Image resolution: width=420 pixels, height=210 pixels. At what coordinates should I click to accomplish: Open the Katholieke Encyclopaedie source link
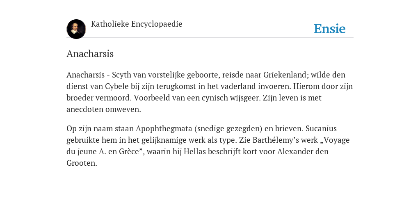(137, 24)
